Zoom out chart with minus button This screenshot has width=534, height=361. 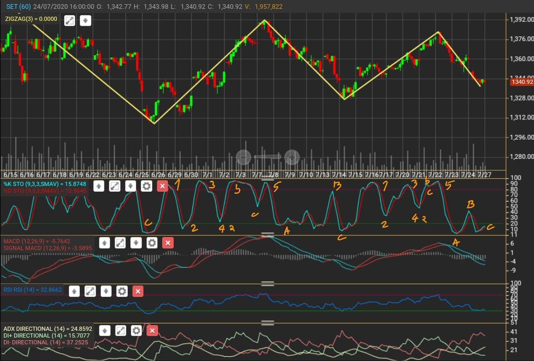pyautogui.click(x=244, y=157)
